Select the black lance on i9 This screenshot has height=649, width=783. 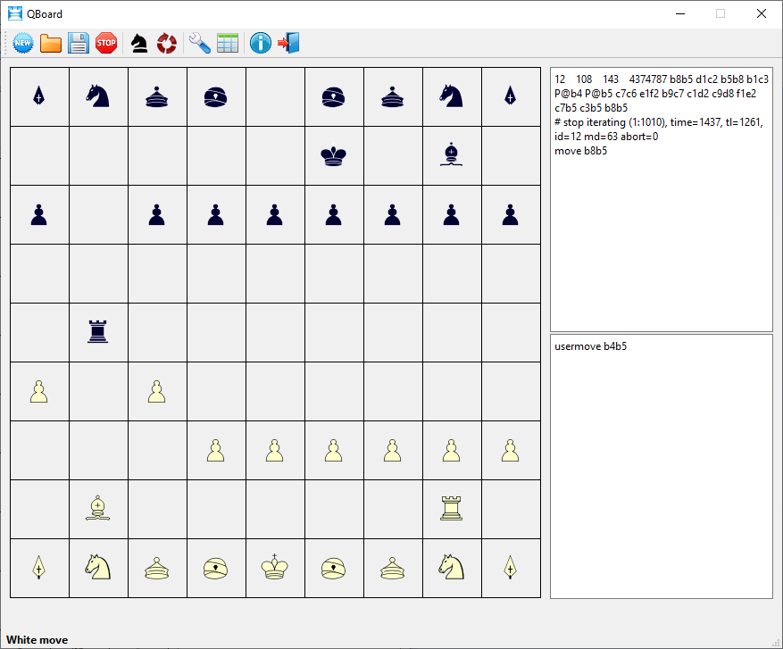click(x=511, y=96)
